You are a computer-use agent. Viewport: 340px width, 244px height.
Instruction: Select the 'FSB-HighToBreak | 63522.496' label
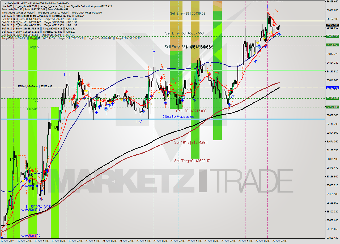click(35, 86)
